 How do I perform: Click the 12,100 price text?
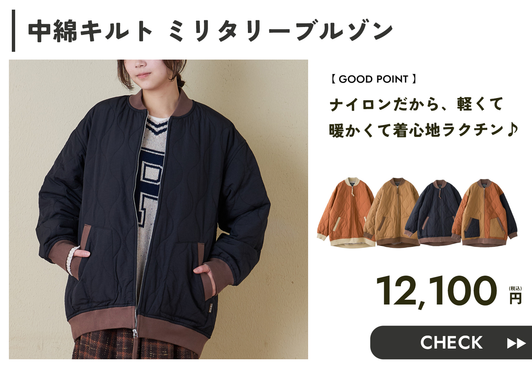click(437, 292)
